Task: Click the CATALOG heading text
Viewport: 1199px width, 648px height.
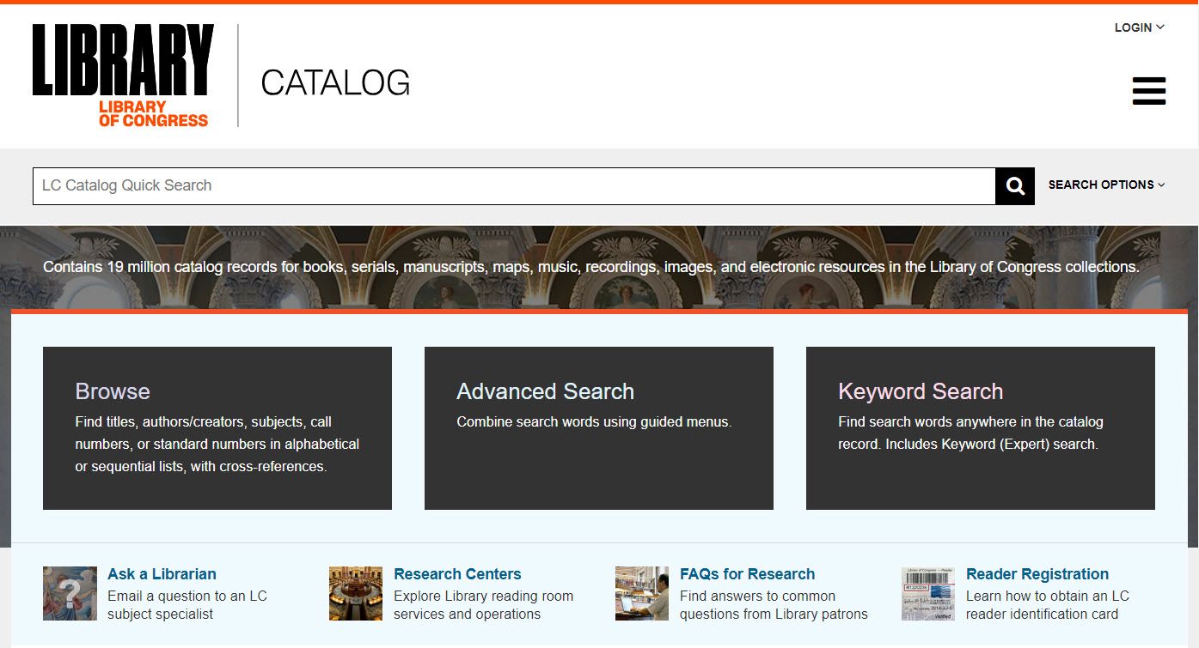Action: [x=335, y=82]
